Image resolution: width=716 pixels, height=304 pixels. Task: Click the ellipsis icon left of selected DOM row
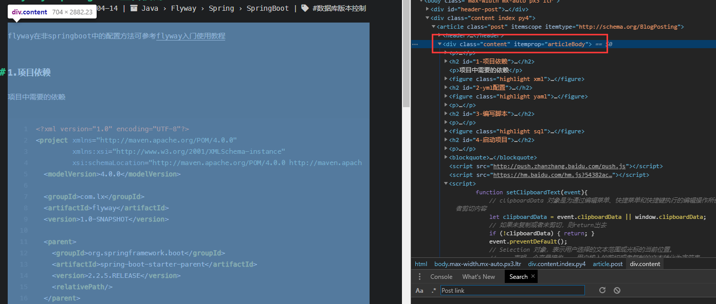click(415, 45)
